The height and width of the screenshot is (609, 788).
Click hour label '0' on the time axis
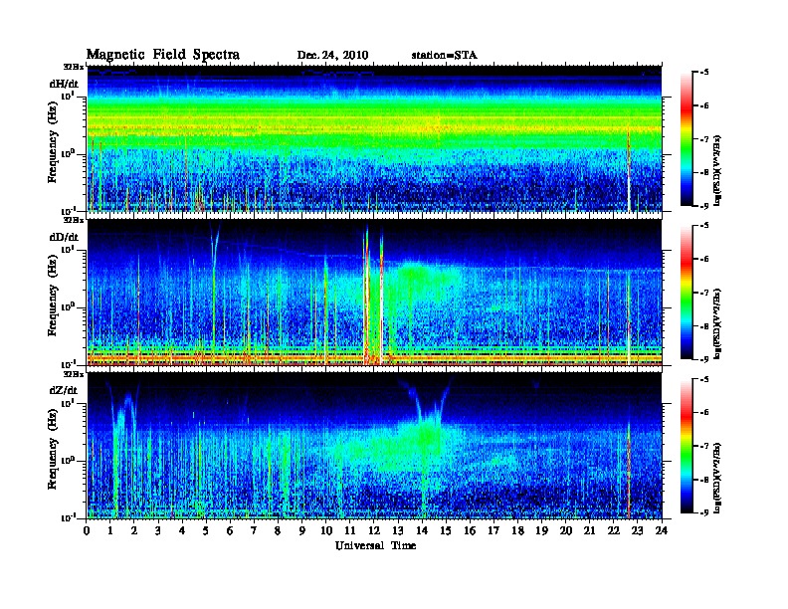tap(87, 531)
